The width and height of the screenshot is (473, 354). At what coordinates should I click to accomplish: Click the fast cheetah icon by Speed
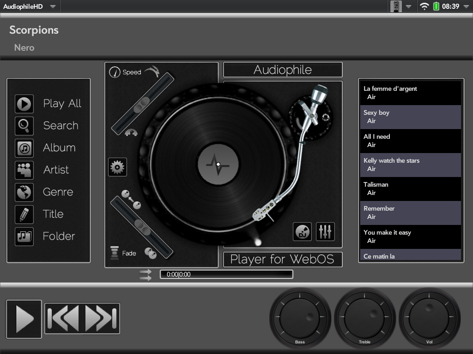coord(152,71)
